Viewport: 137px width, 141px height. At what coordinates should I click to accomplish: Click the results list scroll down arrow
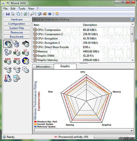(x=133, y=60)
